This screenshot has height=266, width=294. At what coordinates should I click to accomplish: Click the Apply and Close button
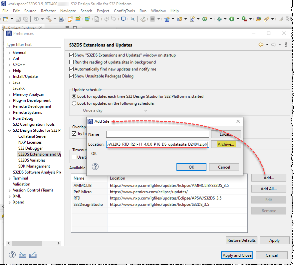point(237,255)
